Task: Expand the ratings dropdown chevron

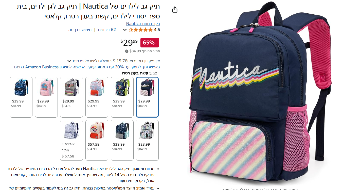Action: (124, 30)
